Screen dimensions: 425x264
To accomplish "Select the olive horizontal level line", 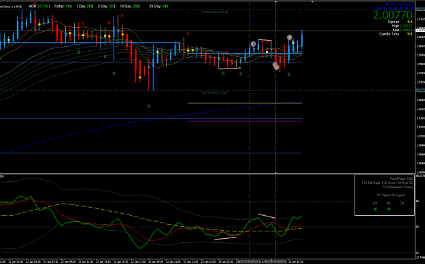I will pyautogui.click(x=245, y=103).
